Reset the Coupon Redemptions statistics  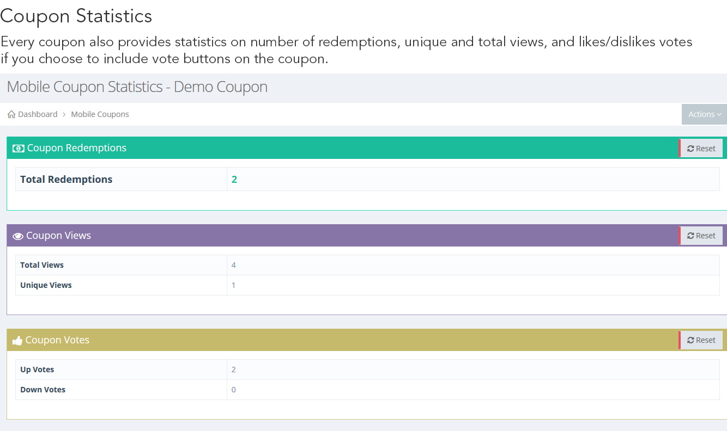[x=701, y=148]
